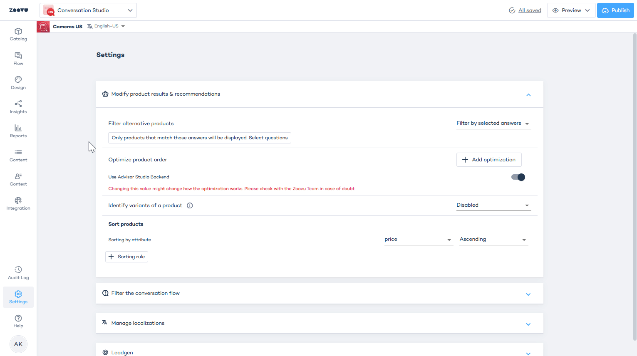Open the price sorting attribute dropdown
Screen dimensions: 637x356
[418, 240]
